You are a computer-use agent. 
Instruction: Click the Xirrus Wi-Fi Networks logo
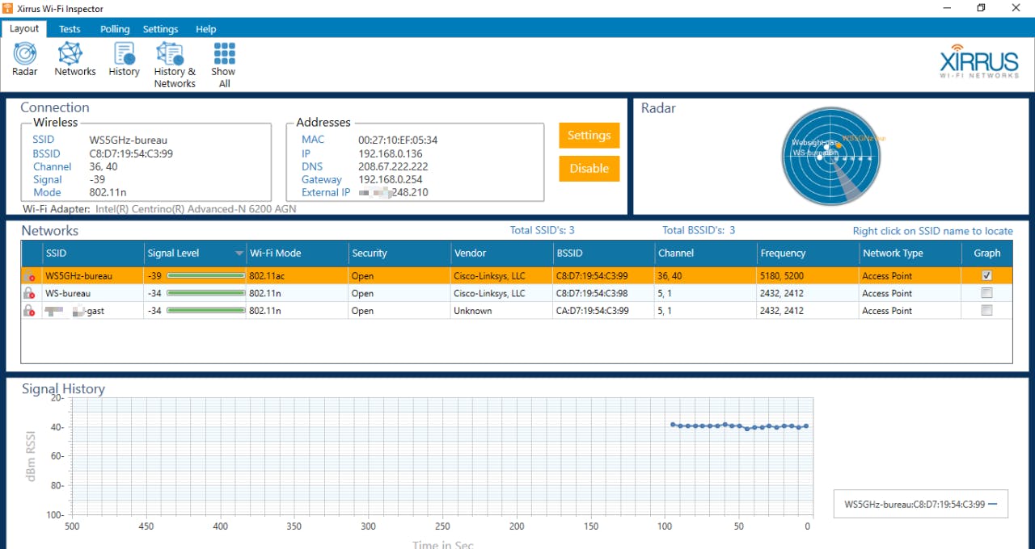click(979, 62)
